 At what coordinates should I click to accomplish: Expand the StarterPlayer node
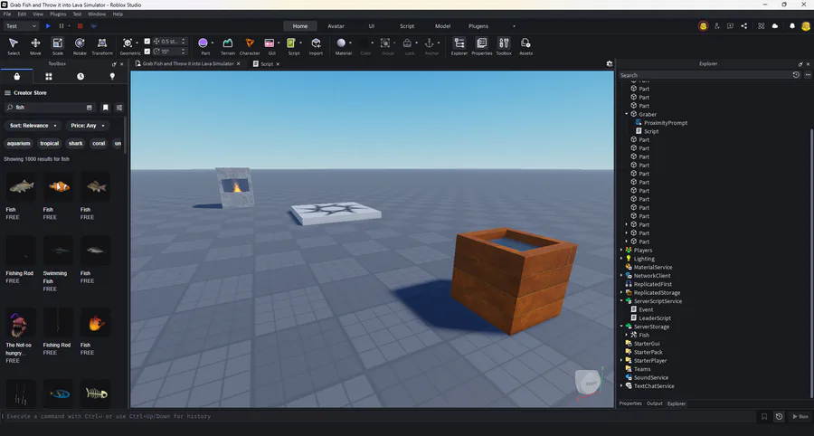pyautogui.click(x=621, y=361)
